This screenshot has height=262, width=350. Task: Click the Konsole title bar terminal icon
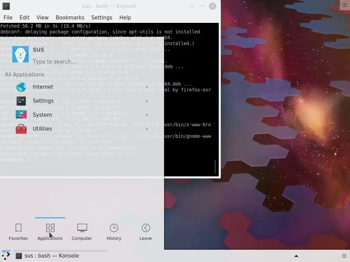(x=6, y=6)
